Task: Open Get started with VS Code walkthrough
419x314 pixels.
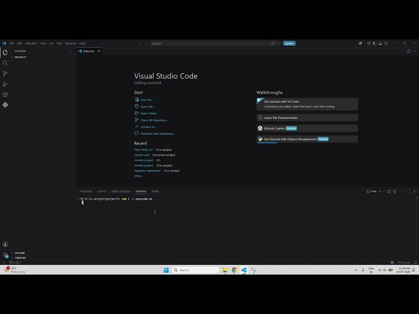Action: [x=307, y=104]
